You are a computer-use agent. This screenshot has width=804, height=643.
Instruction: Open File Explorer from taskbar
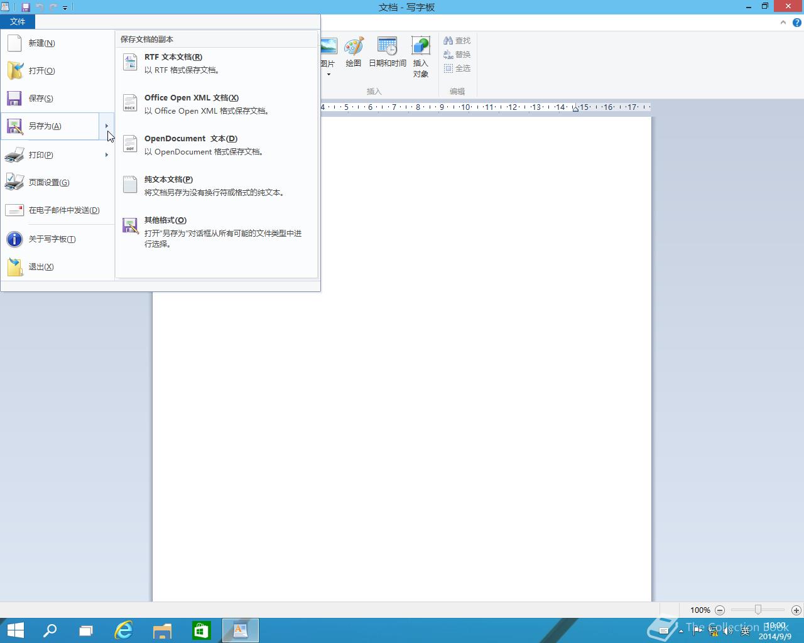162,630
